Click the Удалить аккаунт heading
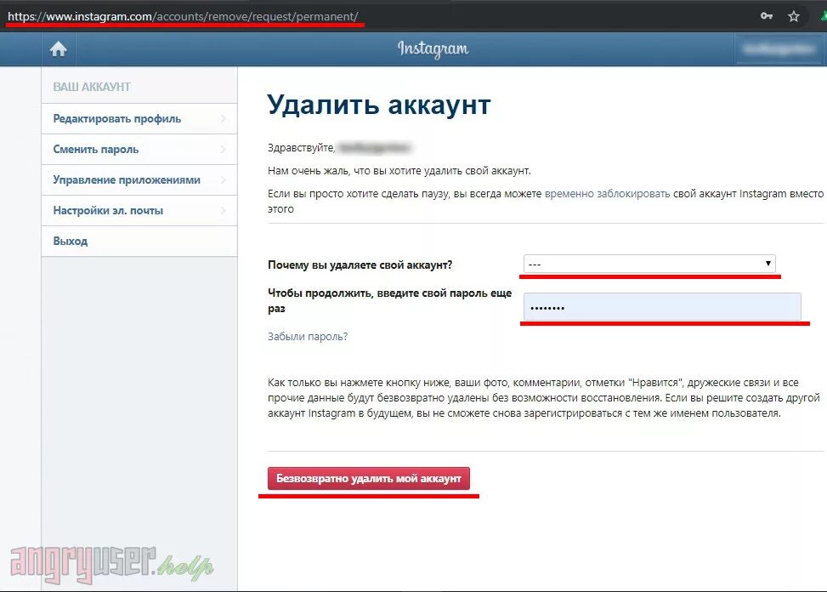The height and width of the screenshot is (592, 827). [x=379, y=105]
